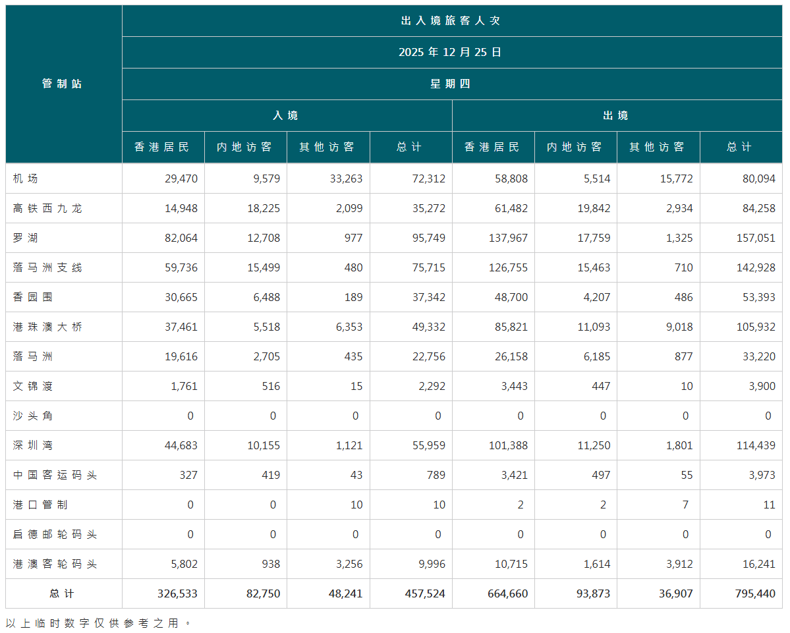Select the 机场 row label

coord(26,179)
